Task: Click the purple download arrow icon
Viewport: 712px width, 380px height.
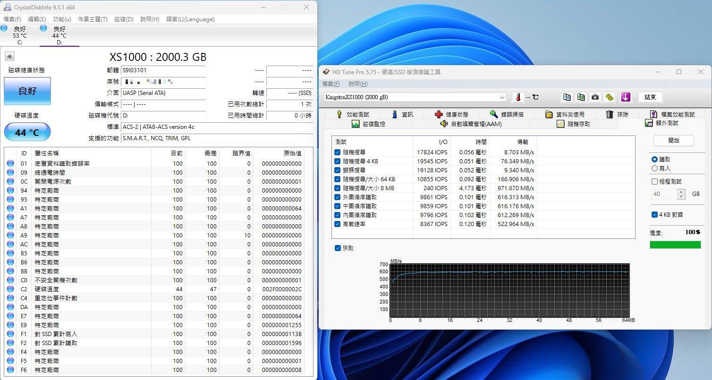Action: point(626,97)
